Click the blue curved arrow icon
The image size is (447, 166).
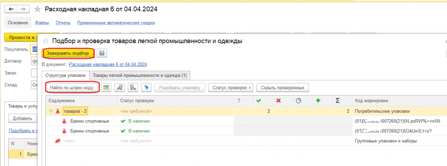tap(146, 87)
